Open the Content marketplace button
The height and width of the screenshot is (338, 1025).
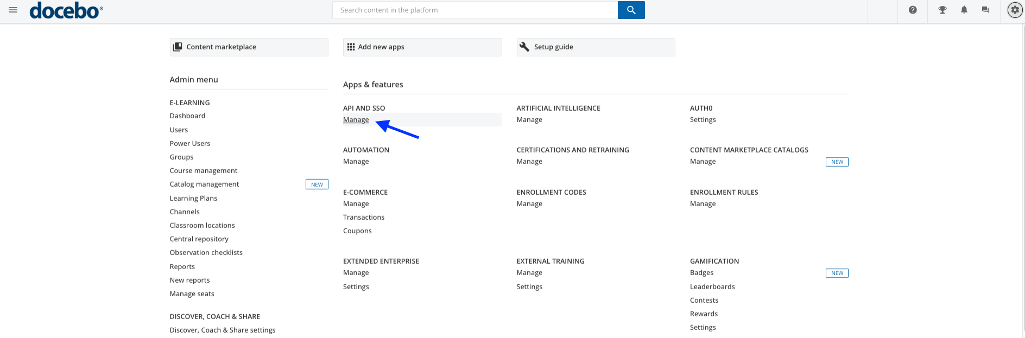point(249,47)
